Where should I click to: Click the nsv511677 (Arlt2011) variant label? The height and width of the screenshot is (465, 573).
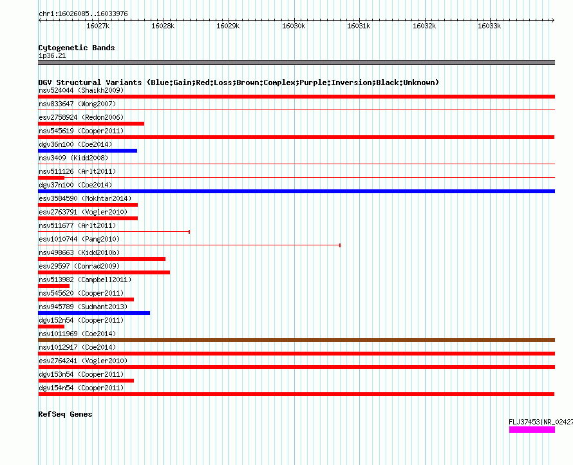click(x=77, y=225)
